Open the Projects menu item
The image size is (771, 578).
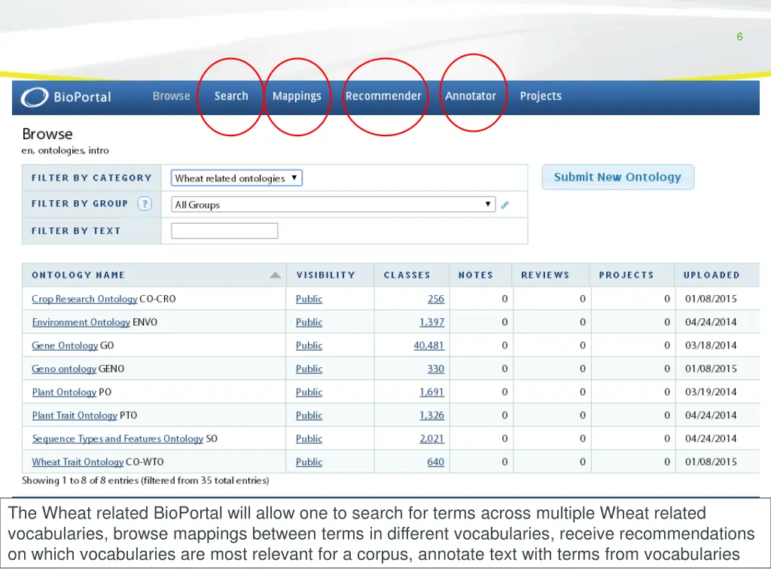click(x=541, y=96)
